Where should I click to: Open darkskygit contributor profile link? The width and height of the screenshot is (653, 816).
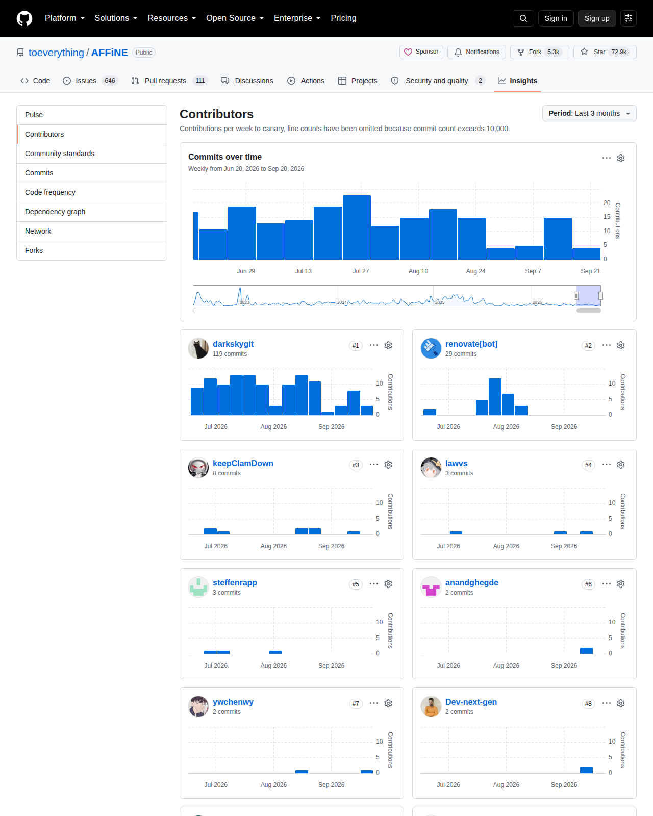pos(233,344)
